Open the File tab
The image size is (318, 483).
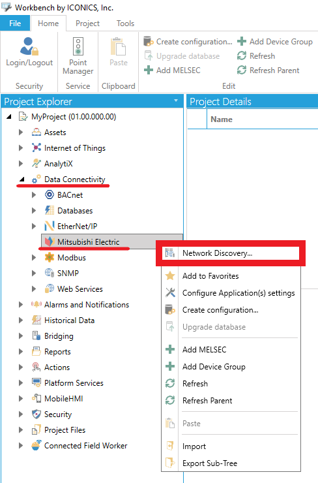15,23
